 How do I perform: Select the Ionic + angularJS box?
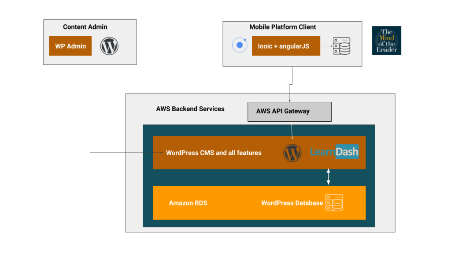coord(286,46)
